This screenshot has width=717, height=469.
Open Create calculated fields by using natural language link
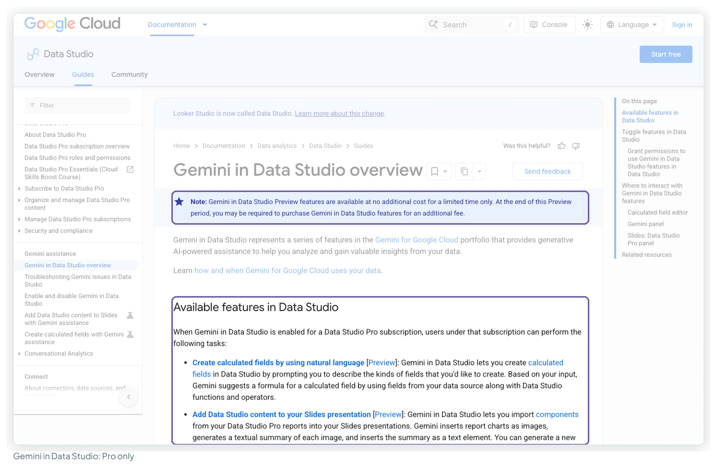(278, 362)
